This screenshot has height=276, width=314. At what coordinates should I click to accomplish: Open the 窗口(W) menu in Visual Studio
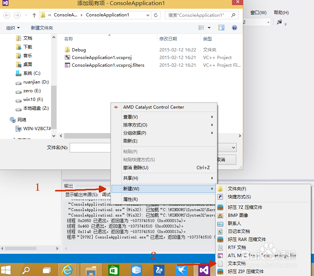258,13
